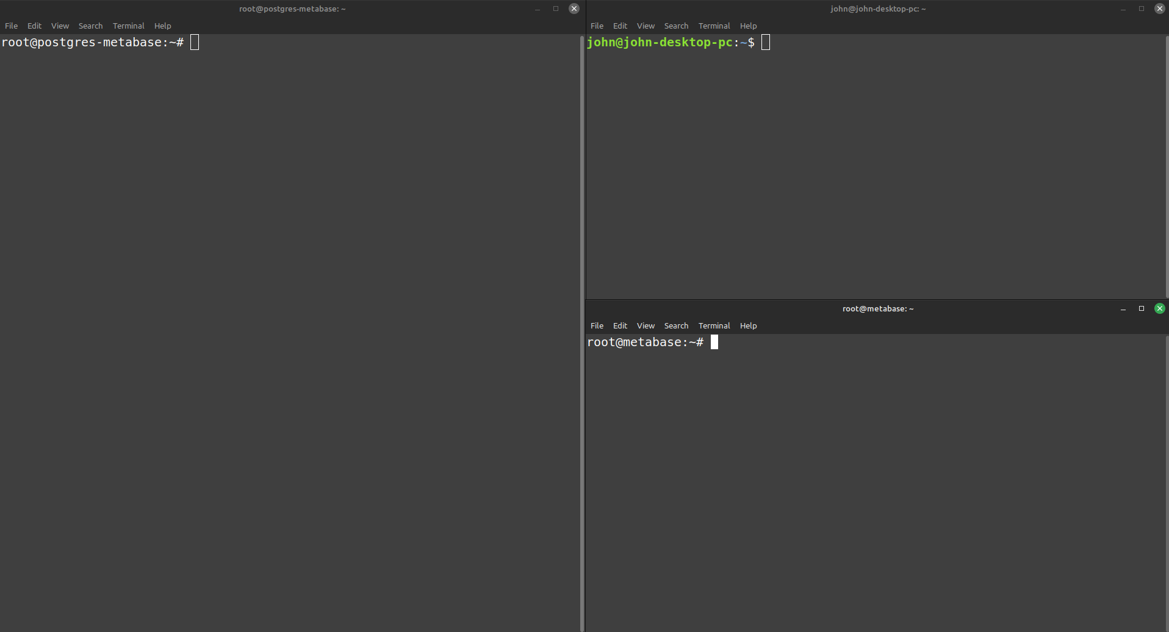
Task: Close the john@john-desktop-pc terminal window
Action: click(1159, 9)
